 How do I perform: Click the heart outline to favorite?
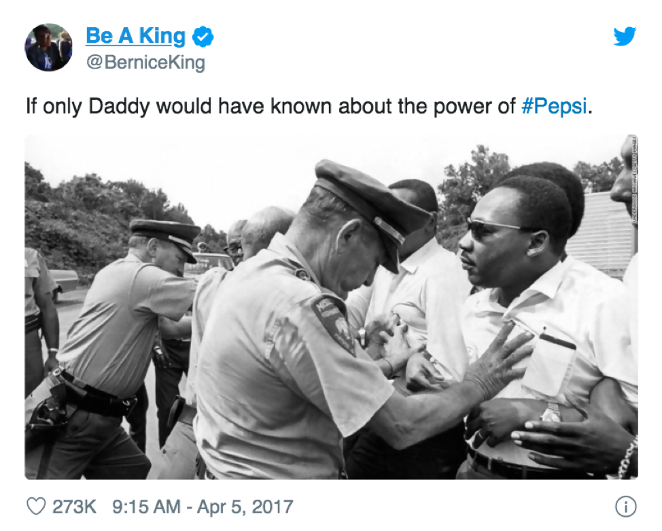pos(35,504)
